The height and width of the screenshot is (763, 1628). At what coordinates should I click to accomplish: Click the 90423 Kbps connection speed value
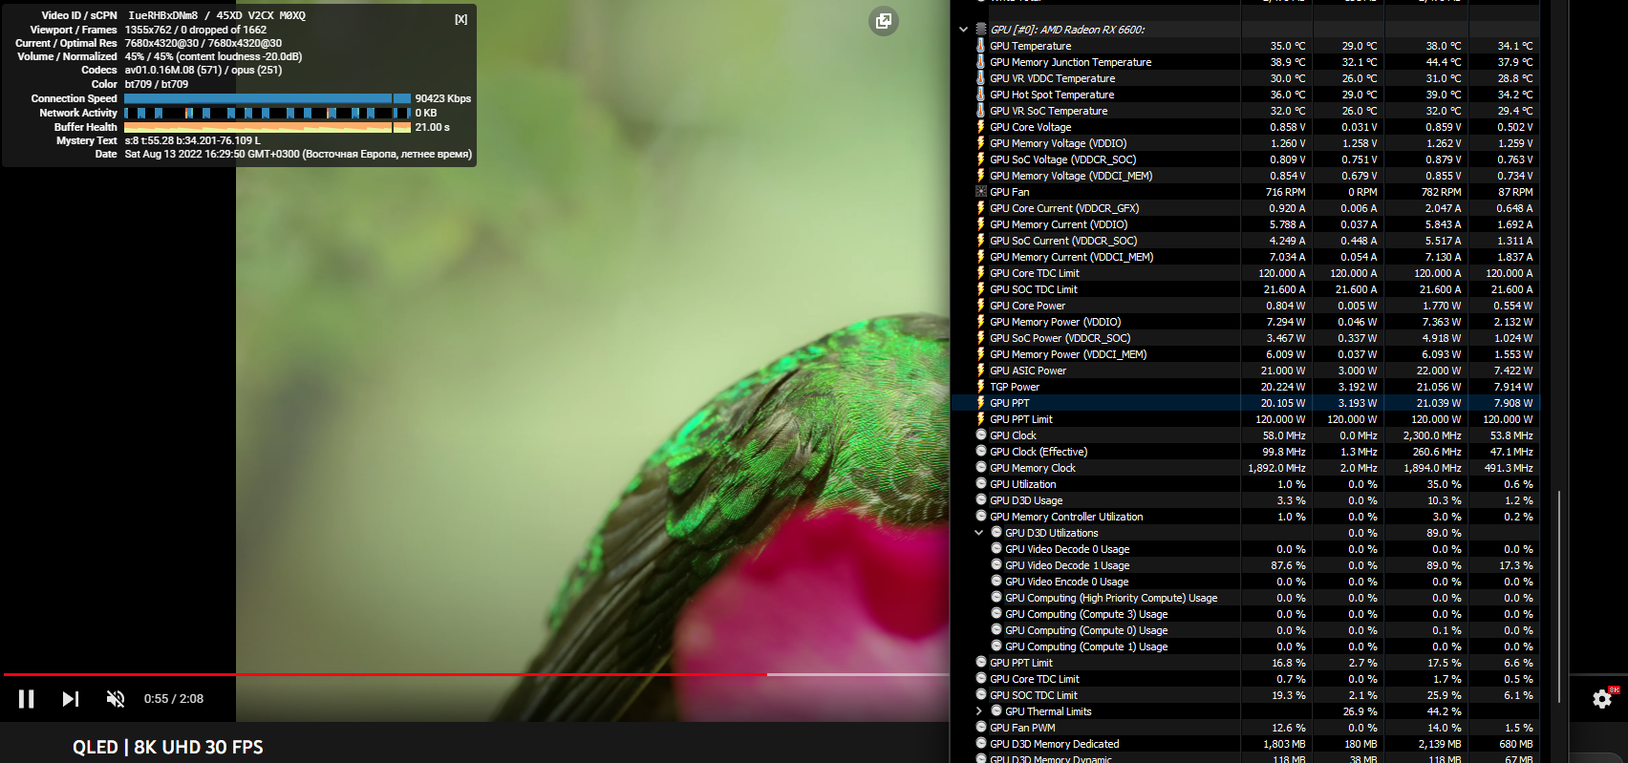(443, 98)
